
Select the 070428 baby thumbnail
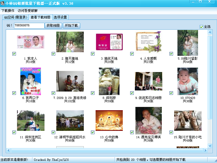188,81
